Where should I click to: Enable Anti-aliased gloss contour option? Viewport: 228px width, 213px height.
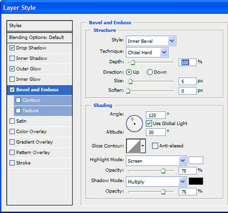point(155,146)
